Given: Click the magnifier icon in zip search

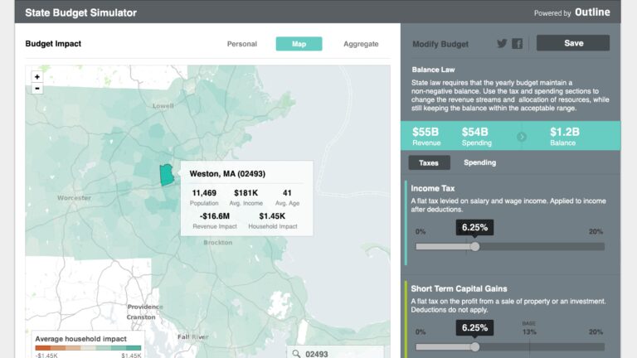Looking at the screenshot, I should [x=295, y=353].
